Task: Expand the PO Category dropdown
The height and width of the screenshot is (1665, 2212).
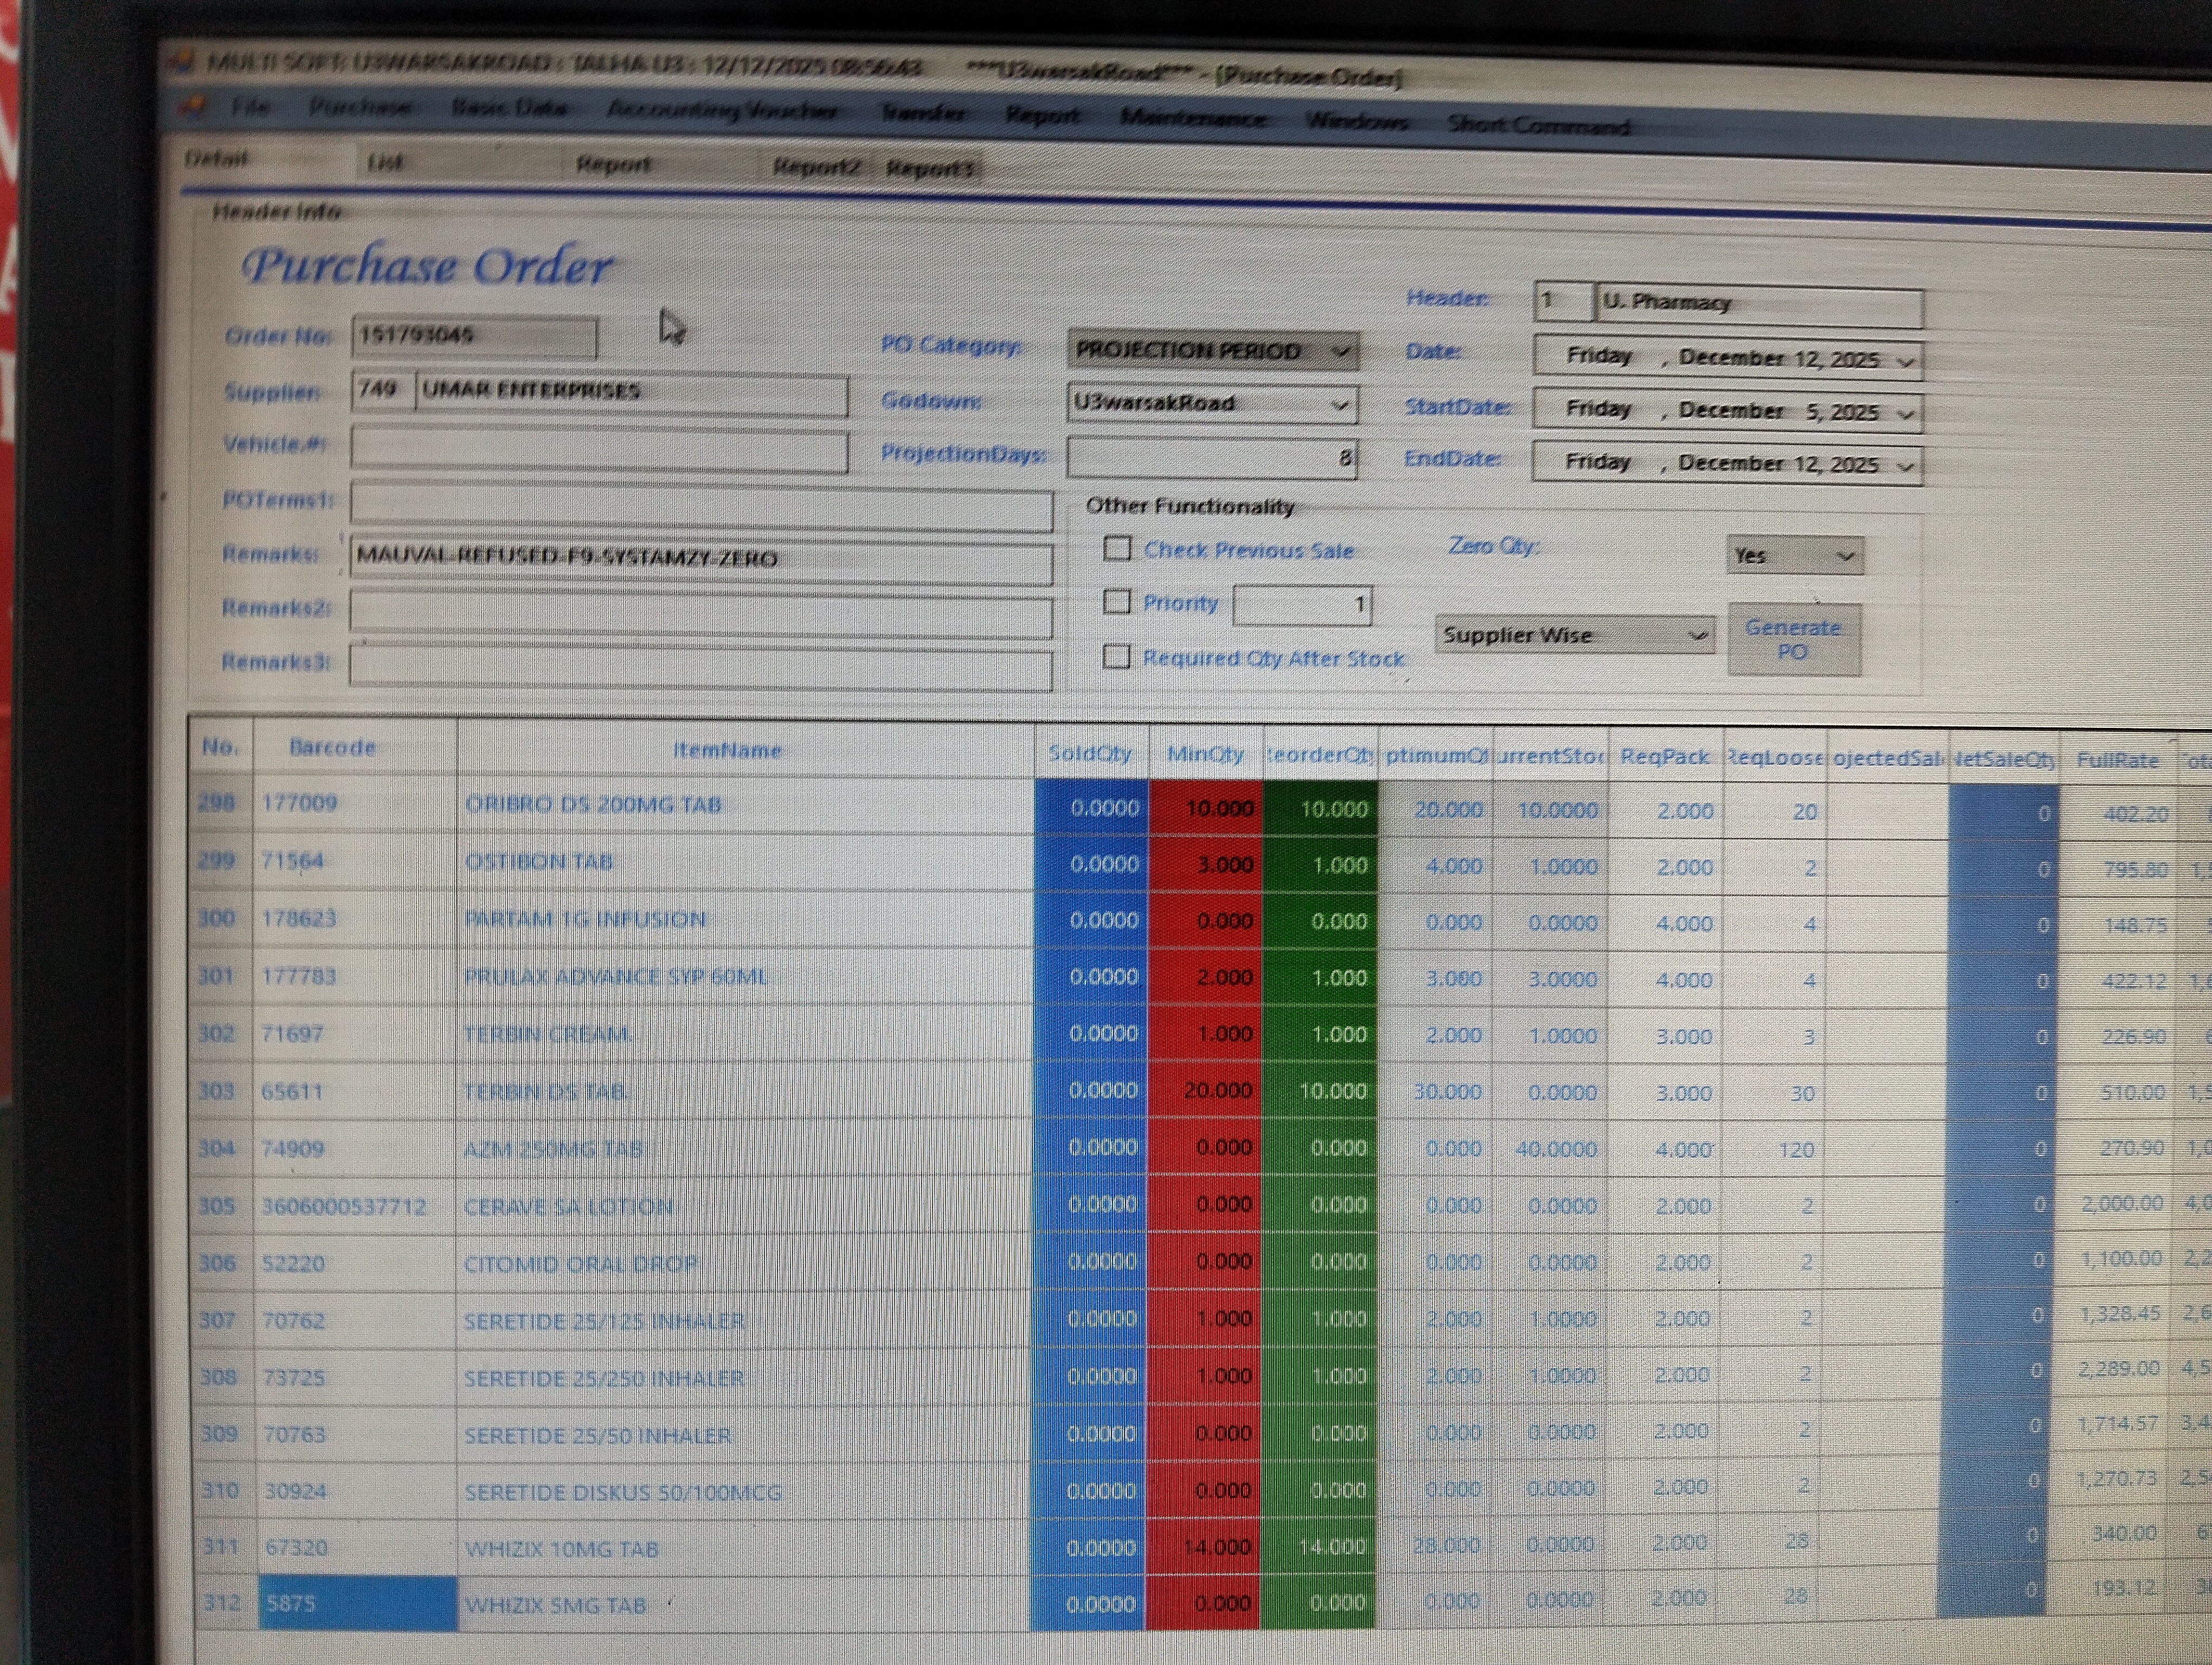Action: 1341,352
